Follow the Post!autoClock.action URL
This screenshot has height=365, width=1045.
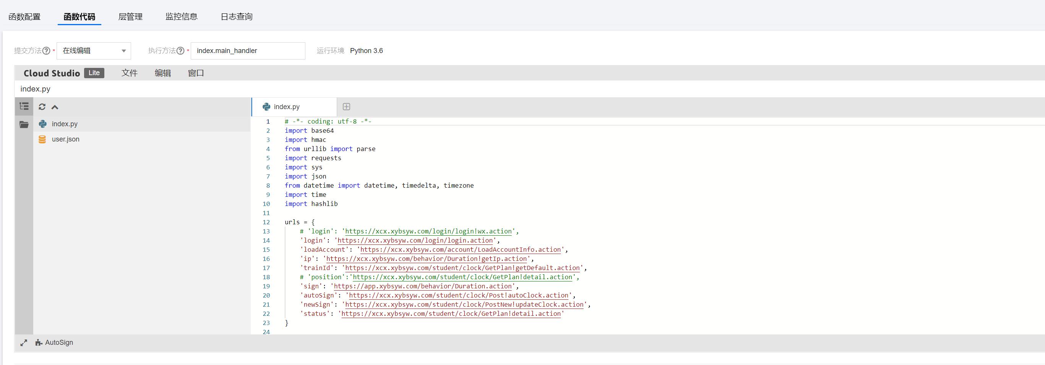[459, 296]
